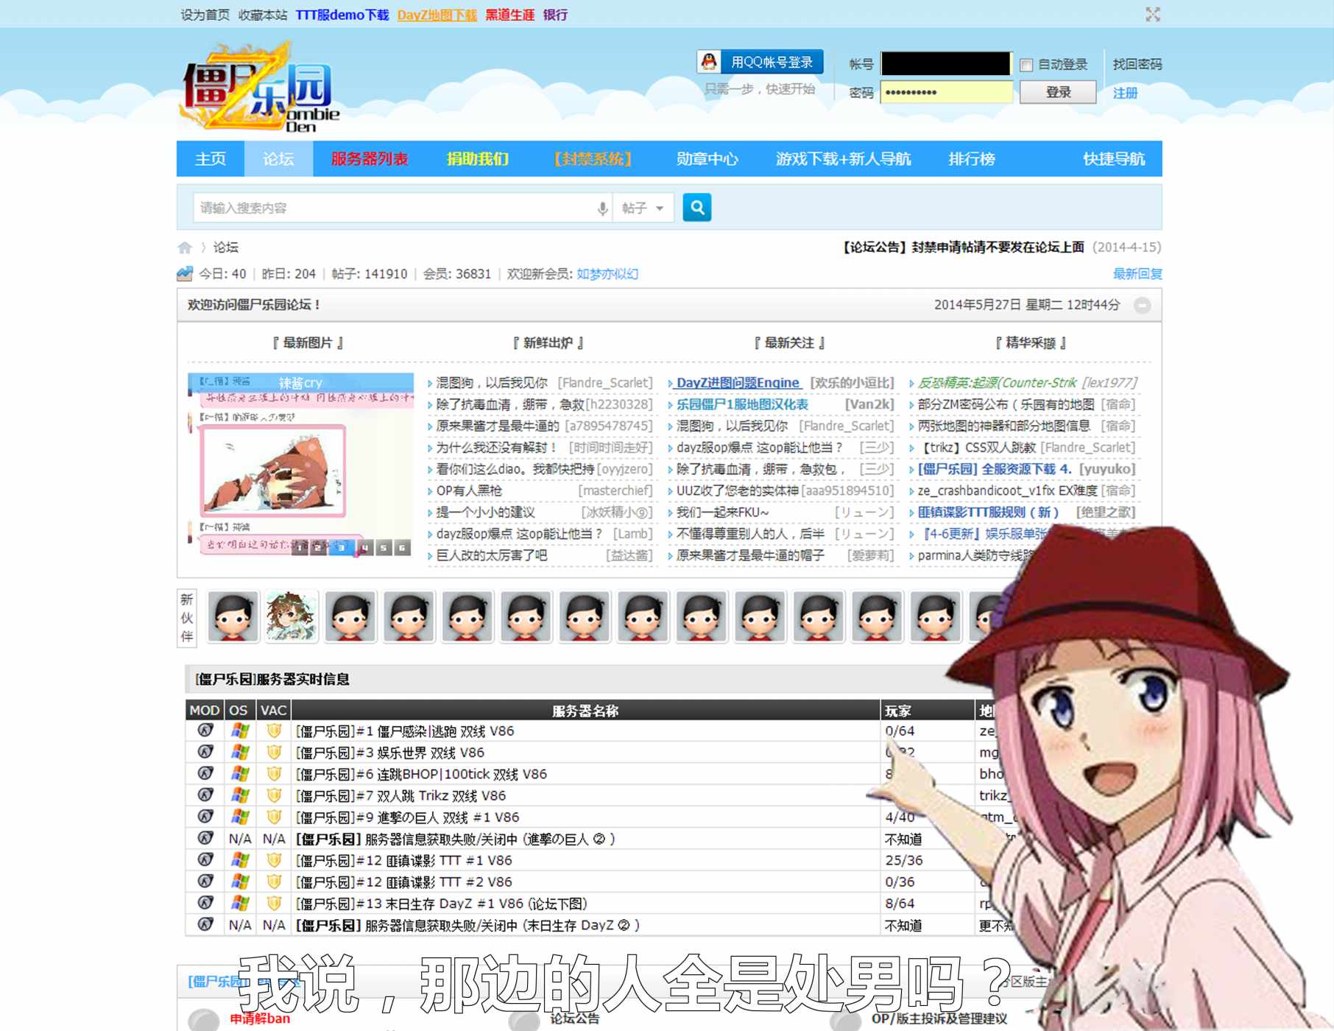Click slideshow page number 5
The height and width of the screenshot is (1031, 1334).
[384, 548]
